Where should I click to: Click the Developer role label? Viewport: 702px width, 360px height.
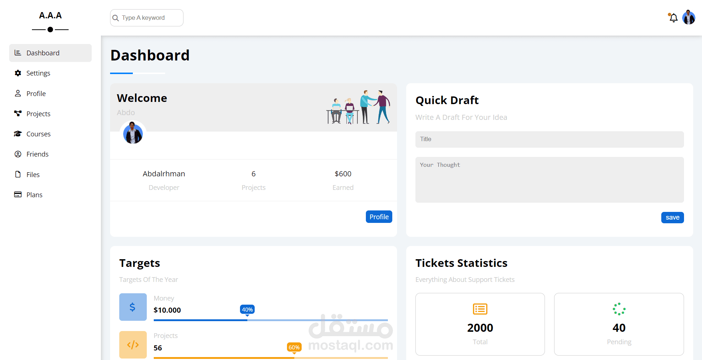(x=164, y=187)
